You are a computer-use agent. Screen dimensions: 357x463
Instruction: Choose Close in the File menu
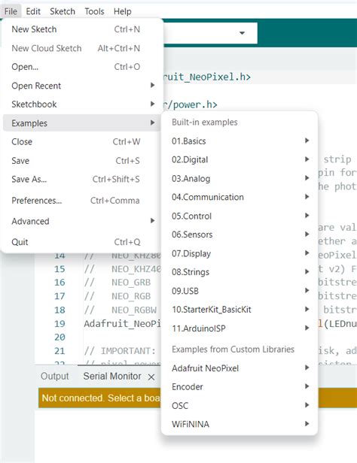[82, 142]
